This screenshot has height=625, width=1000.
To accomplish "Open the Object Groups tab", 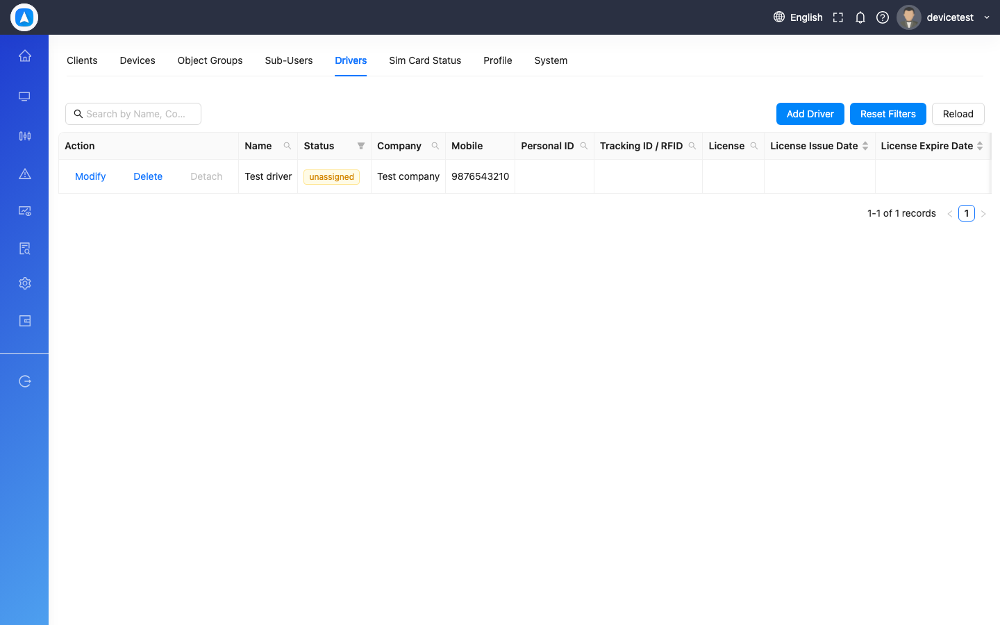I will (210, 60).
